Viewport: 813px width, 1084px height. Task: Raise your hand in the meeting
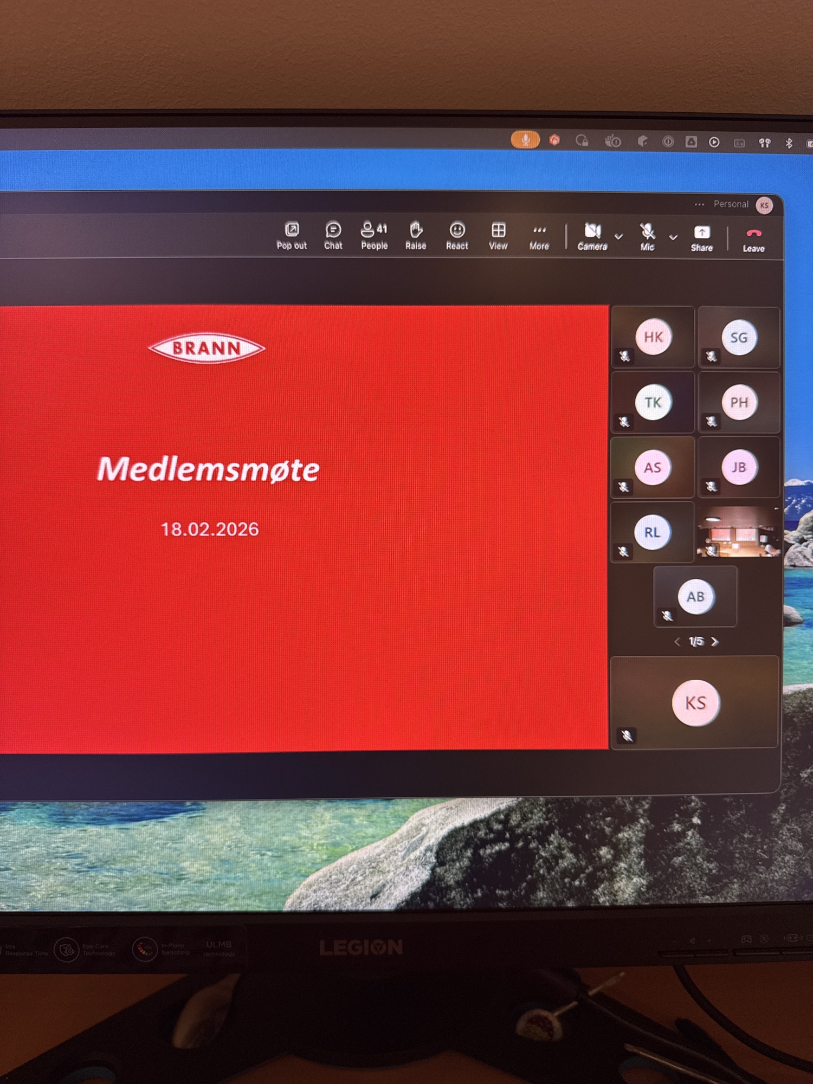pos(416,236)
